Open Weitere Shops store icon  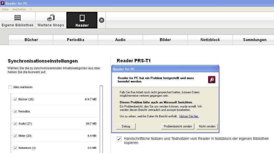[51, 18]
